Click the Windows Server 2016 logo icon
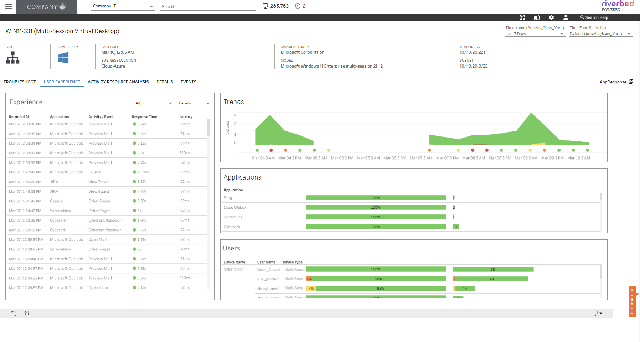640x342 pixels. (63, 58)
